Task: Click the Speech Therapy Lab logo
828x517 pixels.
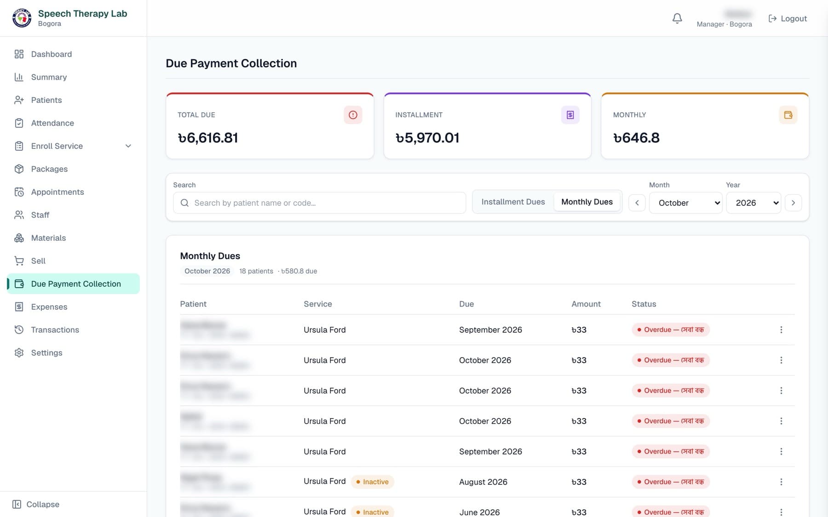Action: click(22, 18)
